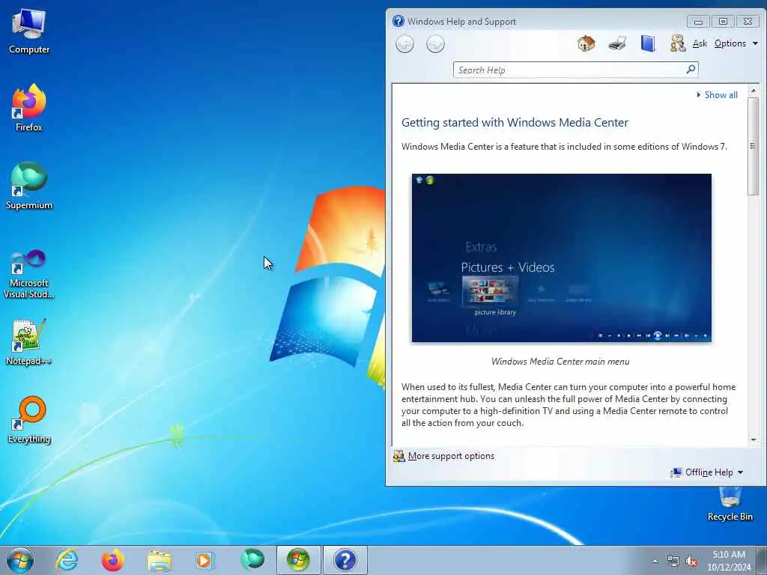Select the Supermium desktop shortcut
This screenshot has width=767, height=575.
pyautogui.click(x=29, y=186)
